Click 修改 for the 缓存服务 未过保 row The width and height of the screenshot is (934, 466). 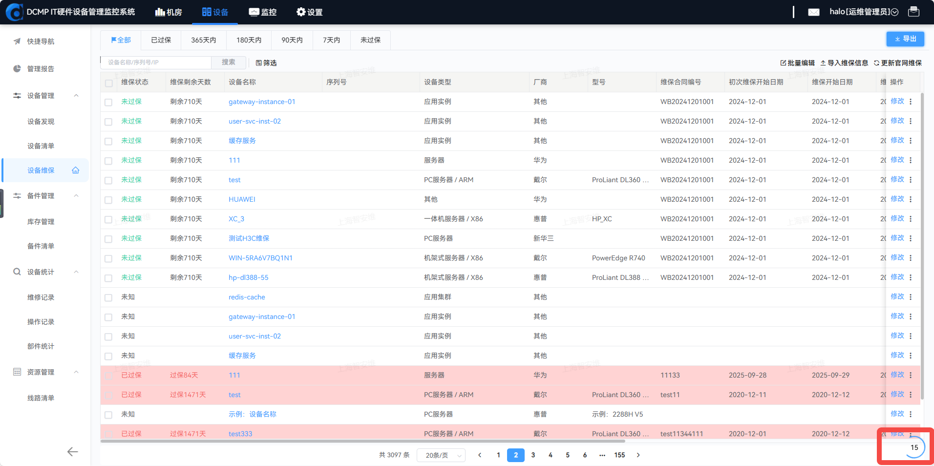pyautogui.click(x=897, y=140)
